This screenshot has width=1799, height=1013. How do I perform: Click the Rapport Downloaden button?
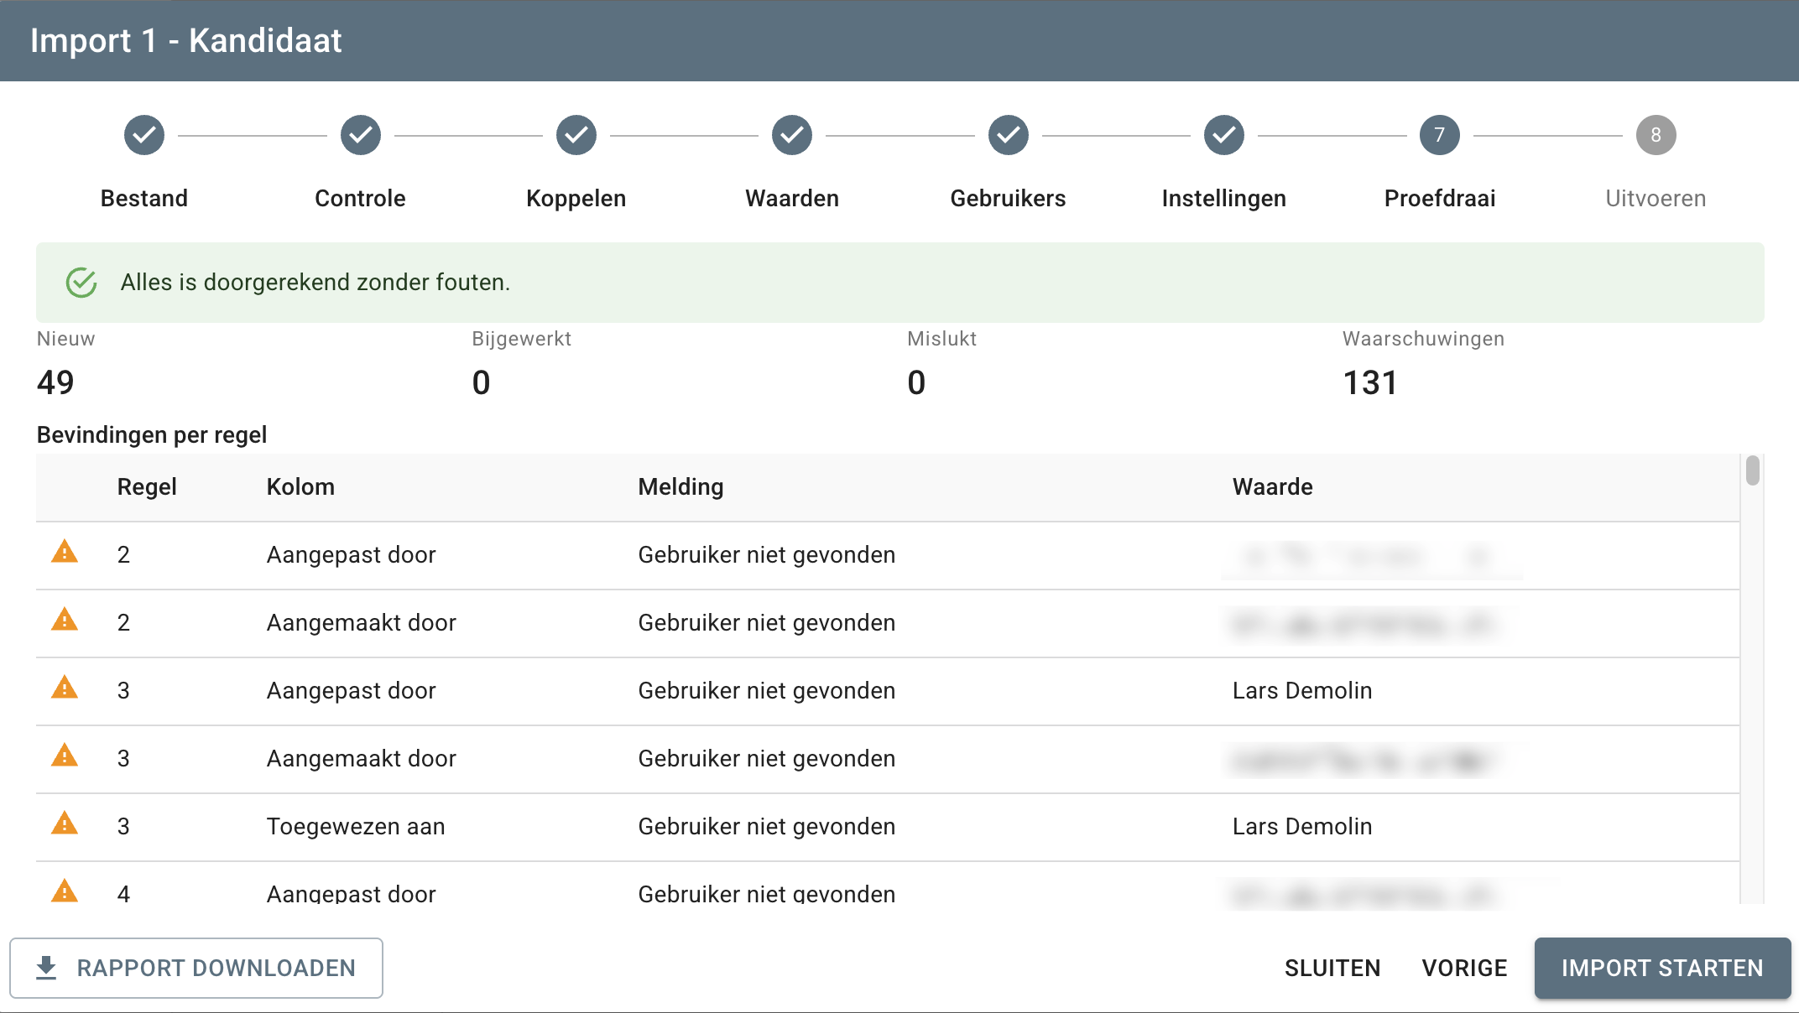196,968
